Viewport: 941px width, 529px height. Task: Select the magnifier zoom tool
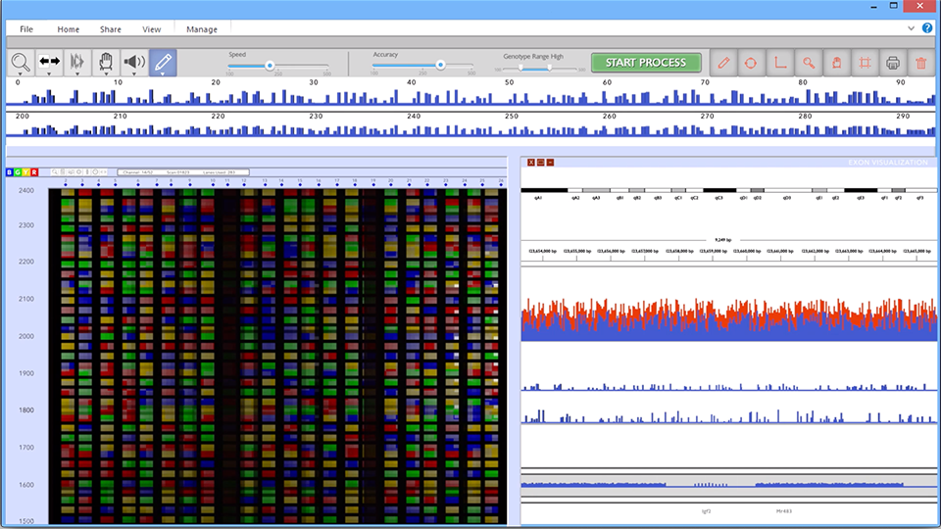(20, 61)
